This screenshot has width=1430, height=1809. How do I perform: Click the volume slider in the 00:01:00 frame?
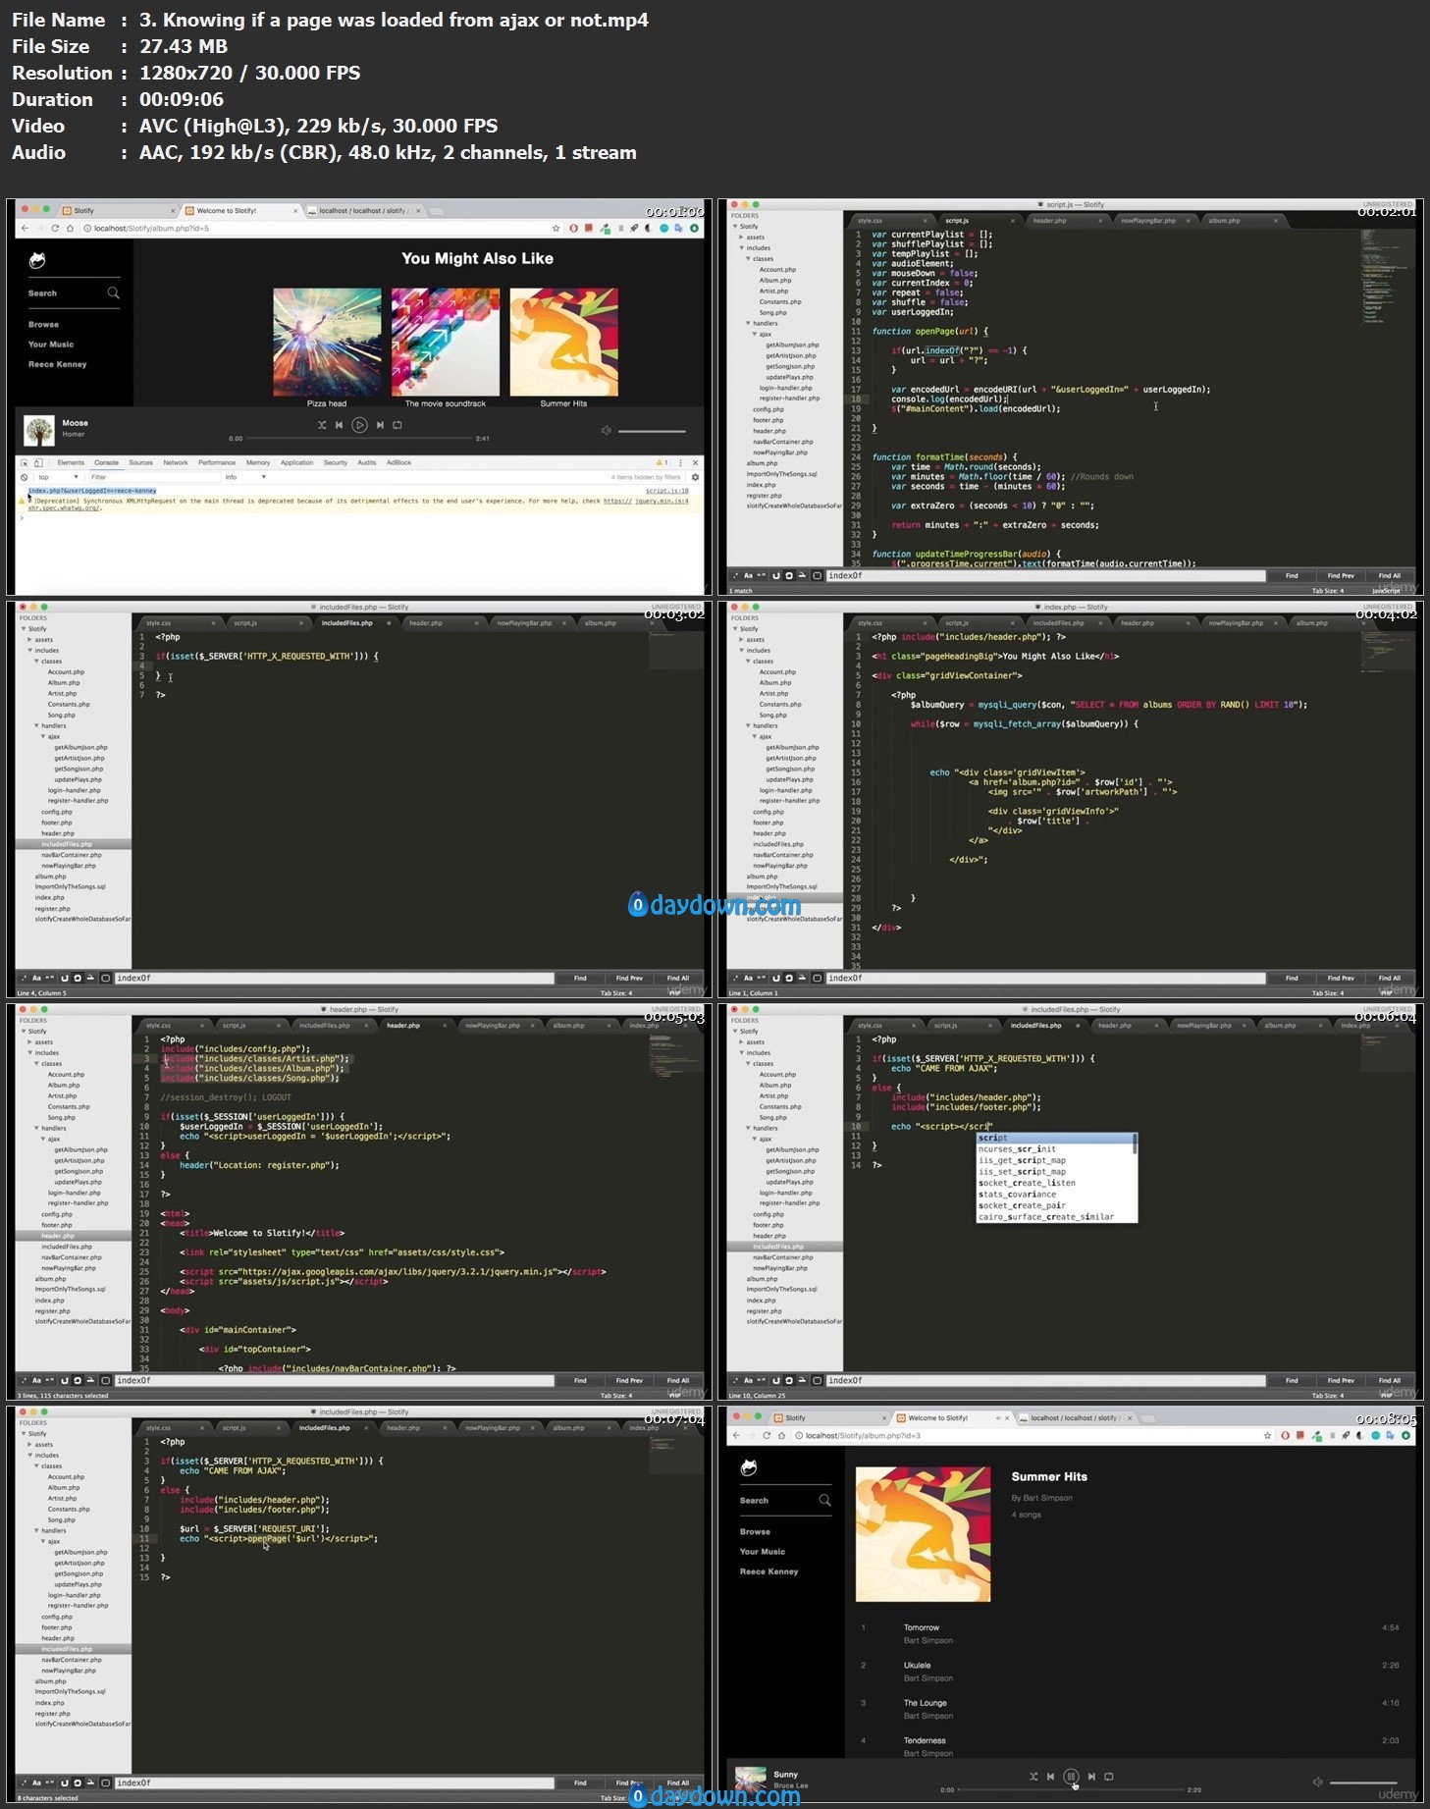point(652,431)
